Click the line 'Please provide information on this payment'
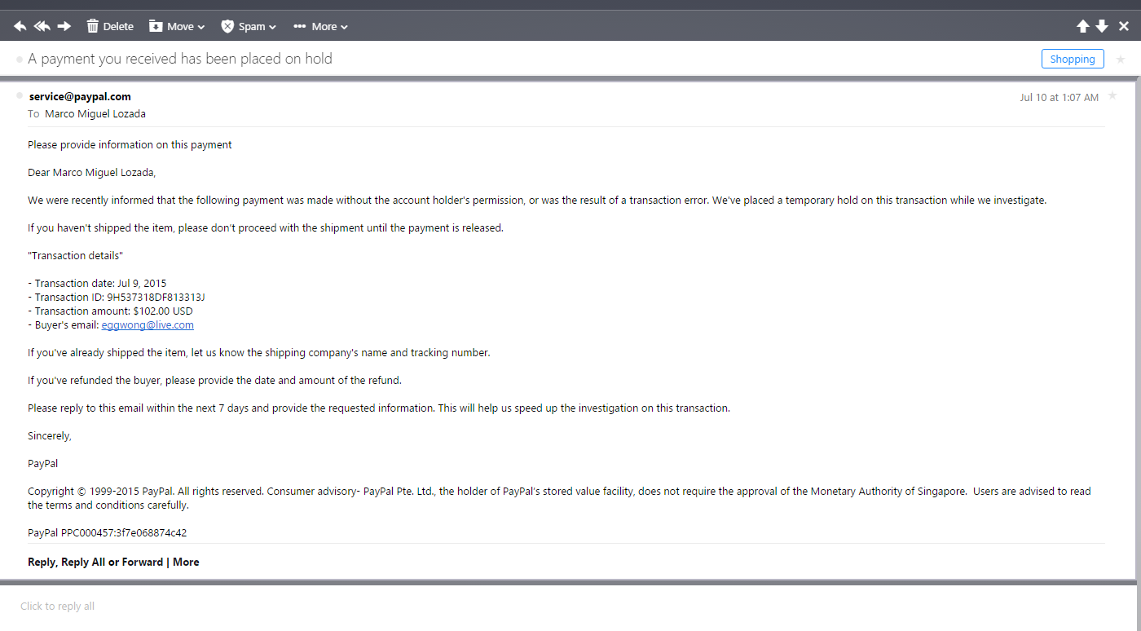Screen dimensions: 1141x631 (130, 144)
